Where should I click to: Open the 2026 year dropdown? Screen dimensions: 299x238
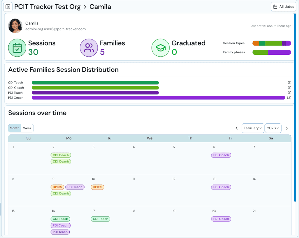pos(273,128)
